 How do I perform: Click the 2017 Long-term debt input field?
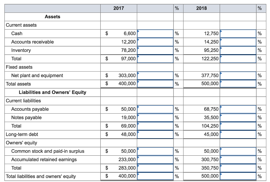click(155, 134)
